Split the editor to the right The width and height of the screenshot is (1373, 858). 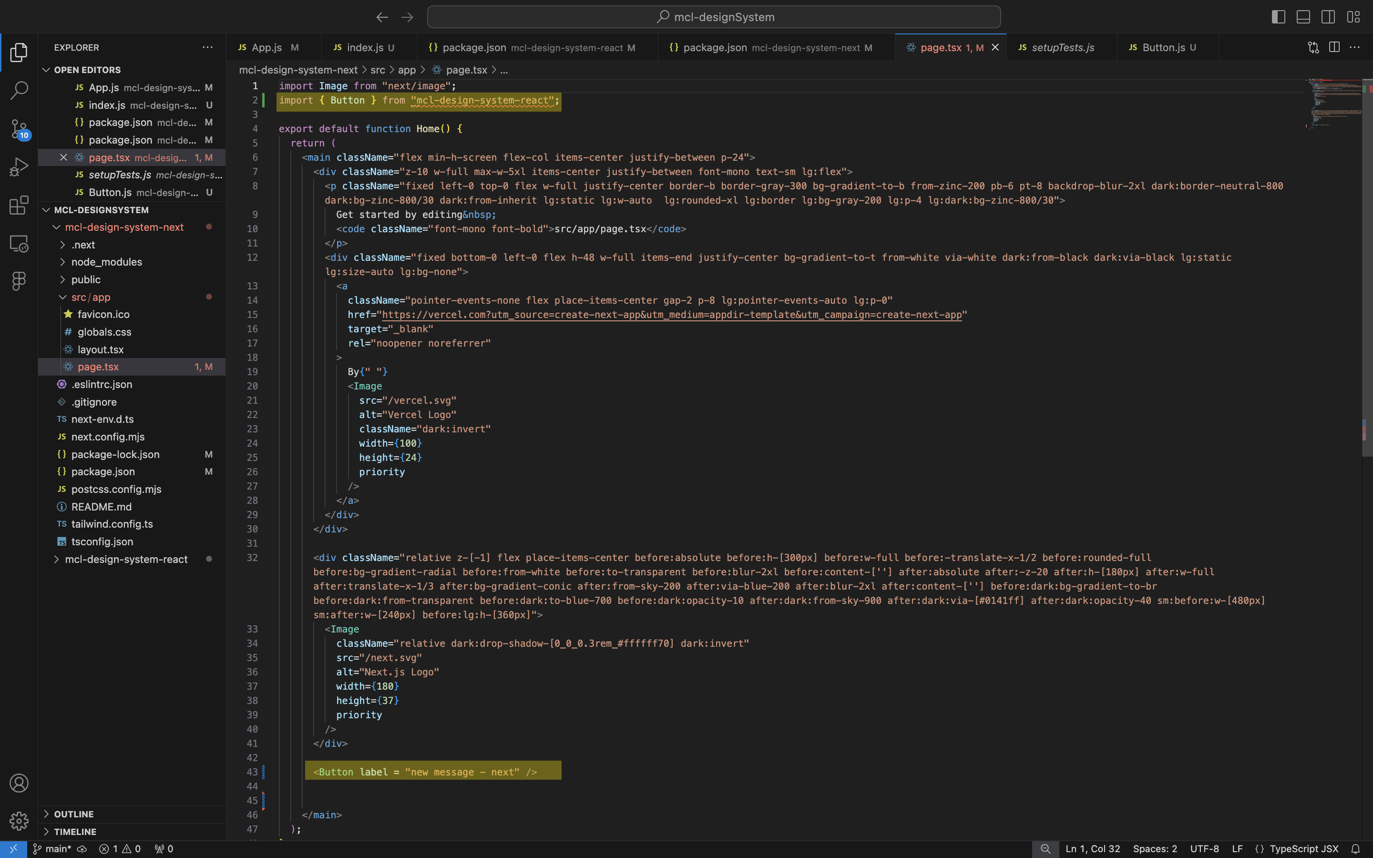coord(1334,47)
